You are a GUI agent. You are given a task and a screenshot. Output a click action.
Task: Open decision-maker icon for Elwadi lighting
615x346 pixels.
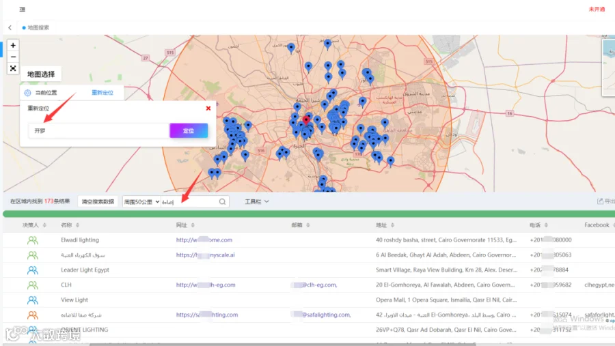coord(33,240)
